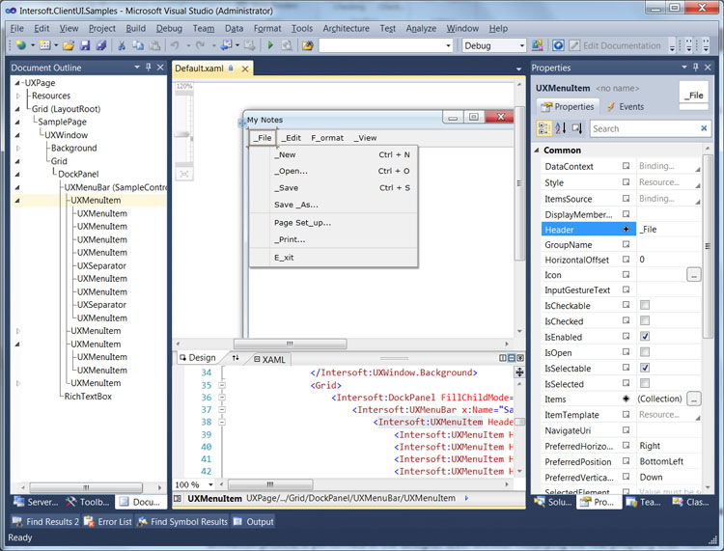Click the vertical split view icon
The image size is (724, 551).
click(x=503, y=358)
